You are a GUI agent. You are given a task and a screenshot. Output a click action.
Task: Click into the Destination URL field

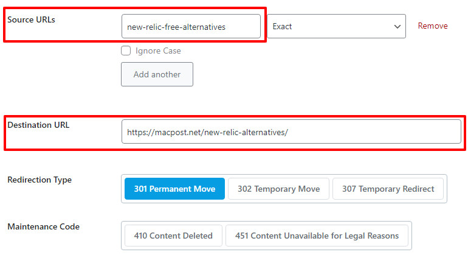tap(291, 131)
